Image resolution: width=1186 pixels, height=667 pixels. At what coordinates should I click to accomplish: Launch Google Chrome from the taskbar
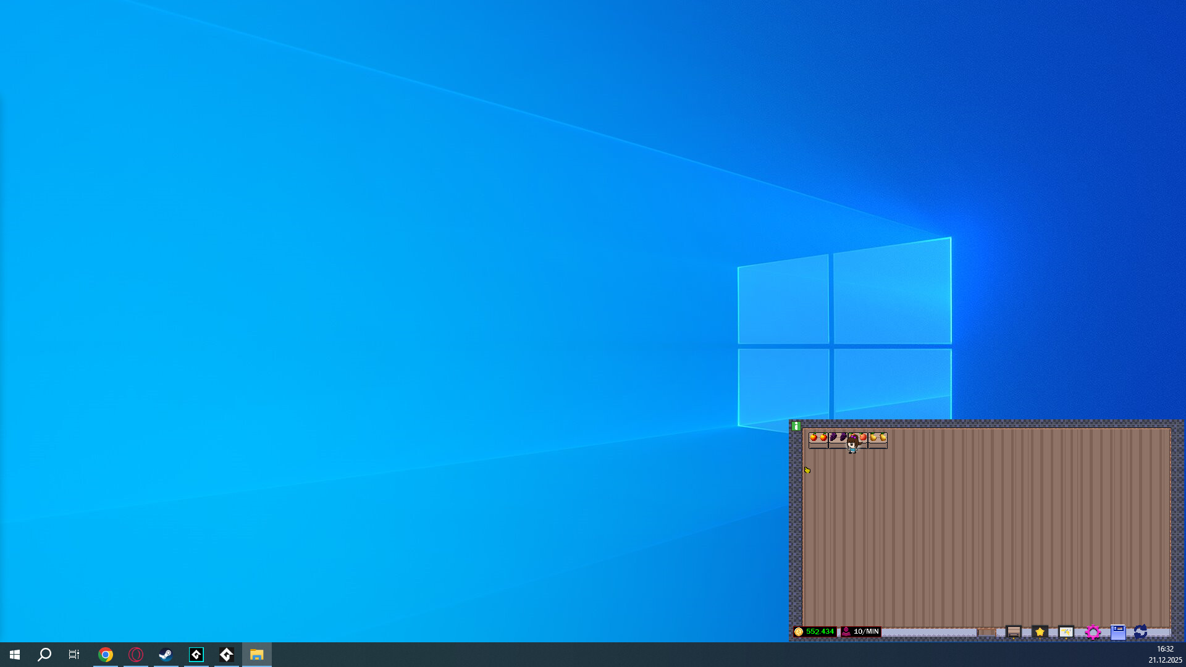pyautogui.click(x=106, y=654)
